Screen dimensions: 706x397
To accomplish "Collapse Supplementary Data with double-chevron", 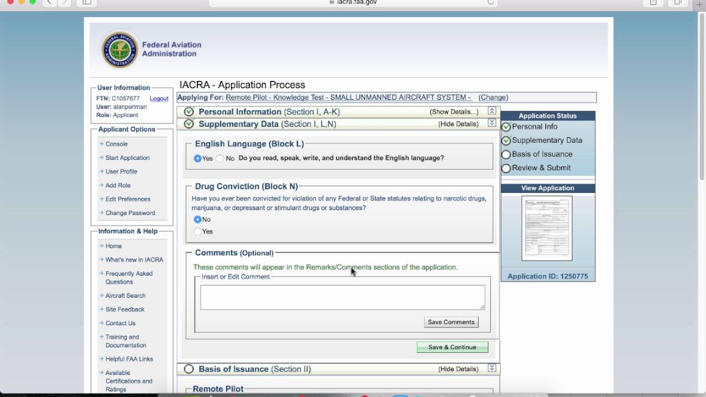I will point(492,123).
